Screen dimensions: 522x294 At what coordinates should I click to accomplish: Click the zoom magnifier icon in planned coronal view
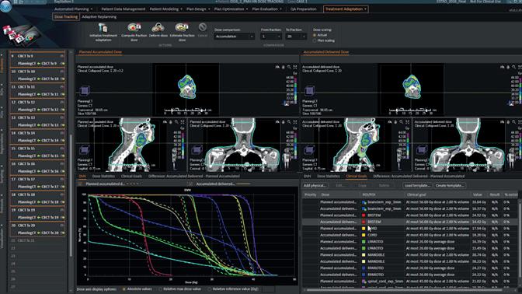(x=289, y=122)
